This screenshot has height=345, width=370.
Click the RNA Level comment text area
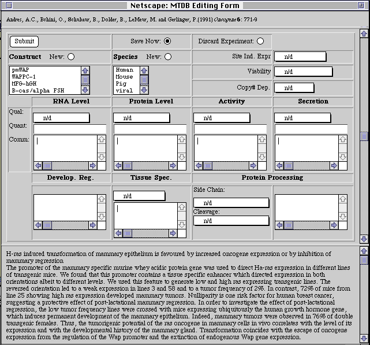(x=65, y=148)
